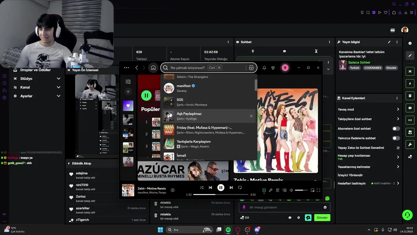417x235 pixels.
Task: Pause with the green button above Popüler
Action: tap(146, 96)
